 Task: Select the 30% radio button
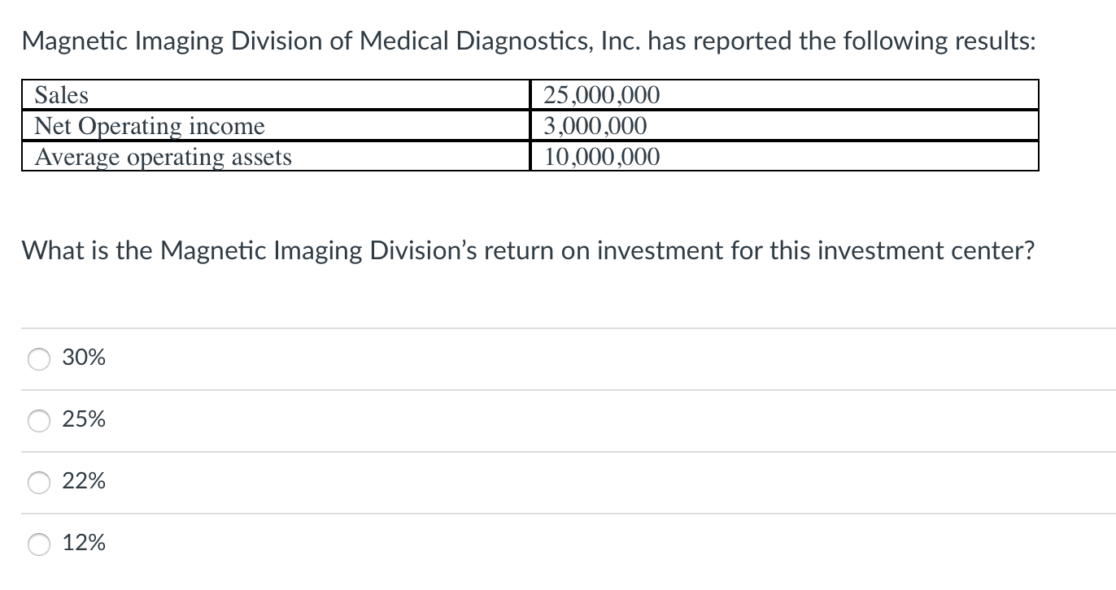coord(40,358)
